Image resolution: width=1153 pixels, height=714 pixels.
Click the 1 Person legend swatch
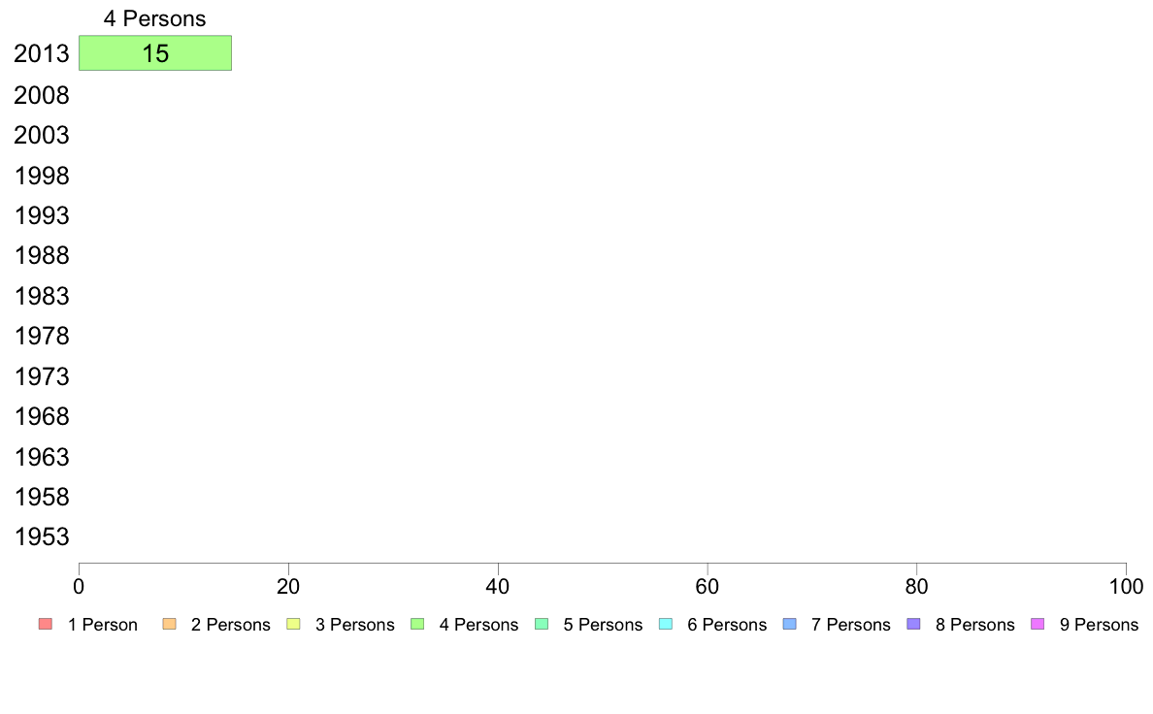click(46, 625)
